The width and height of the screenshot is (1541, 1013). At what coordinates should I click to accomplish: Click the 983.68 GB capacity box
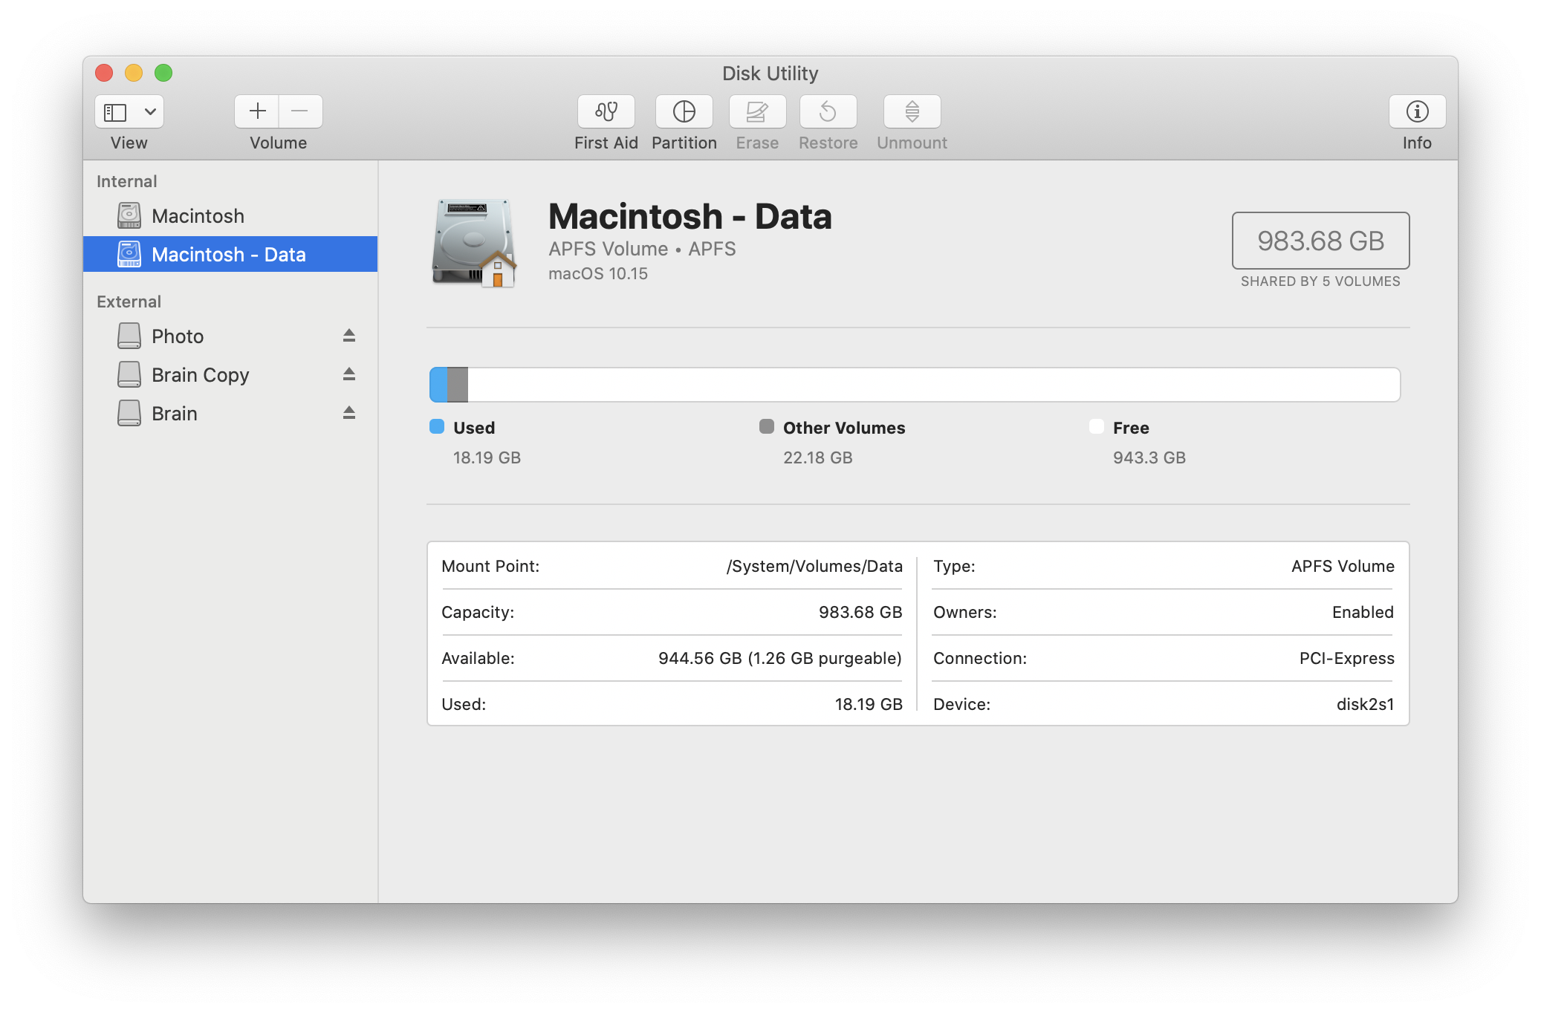pyautogui.click(x=1320, y=241)
